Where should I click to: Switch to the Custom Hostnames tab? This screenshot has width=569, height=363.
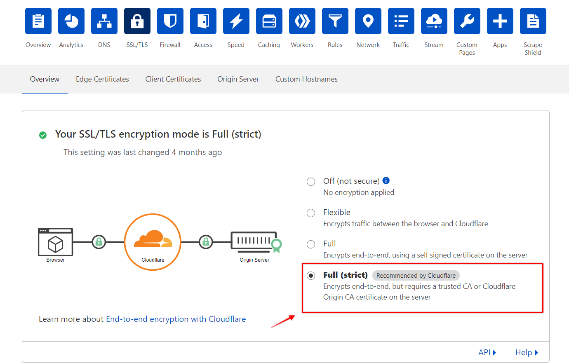306,79
